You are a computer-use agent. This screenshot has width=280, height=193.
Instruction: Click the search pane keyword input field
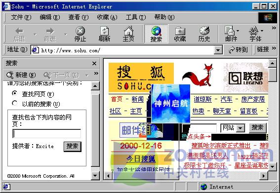click(46, 134)
